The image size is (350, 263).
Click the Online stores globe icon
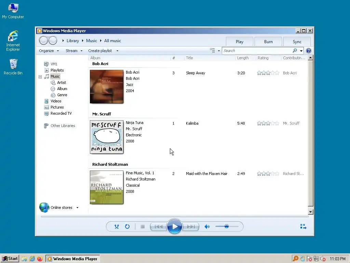44,207
